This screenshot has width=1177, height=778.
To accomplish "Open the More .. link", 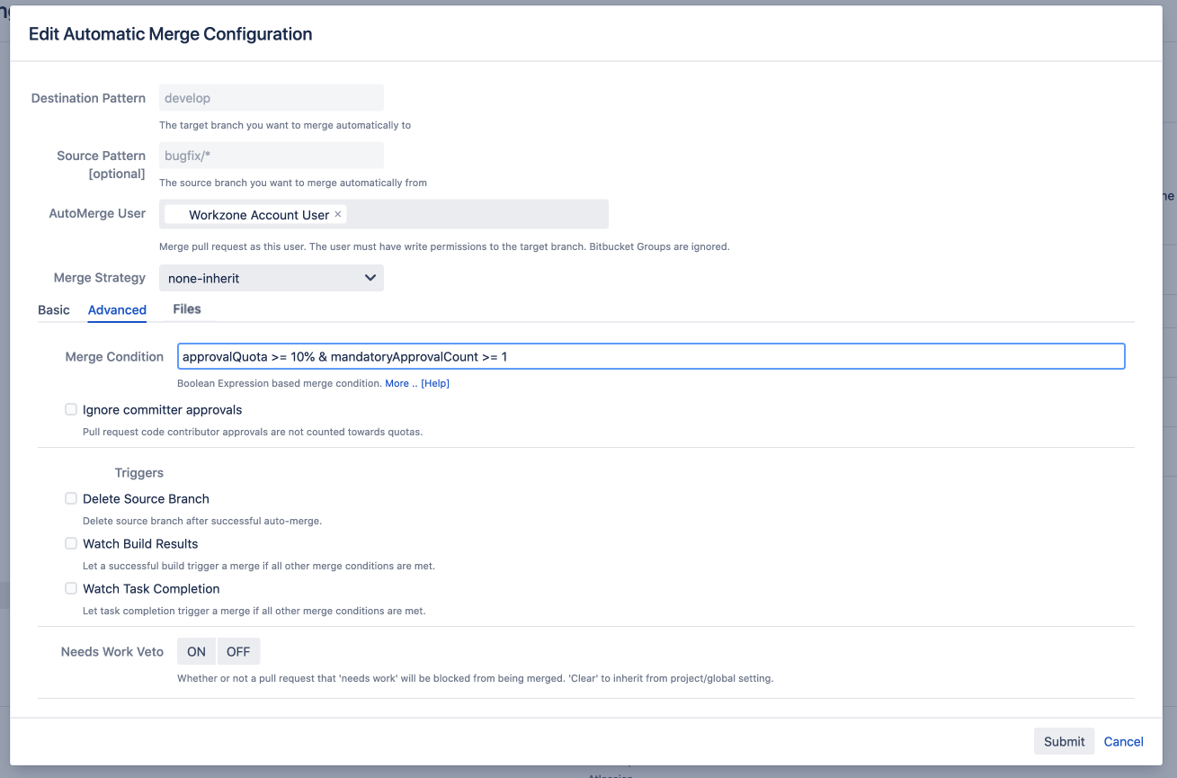I will tap(401, 383).
